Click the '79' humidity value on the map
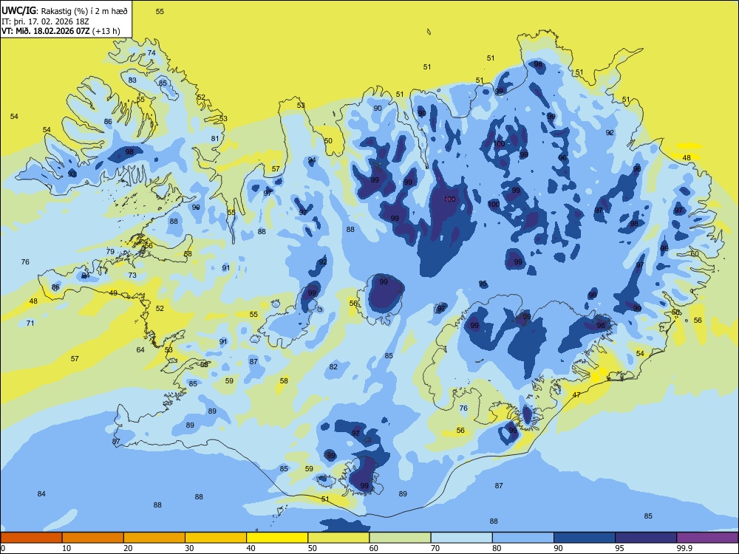The image size is (739, 554). 110,252
